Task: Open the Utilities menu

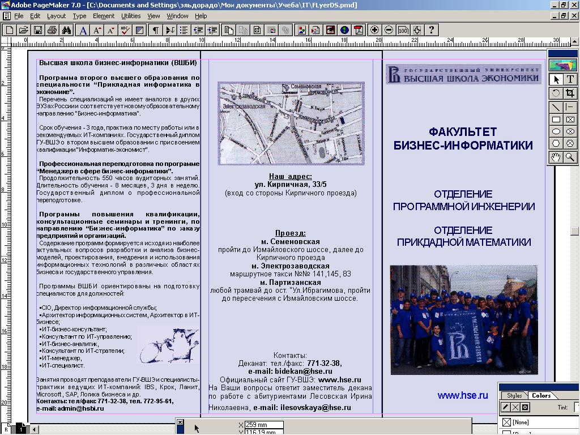Action: click(x=131, y=16)
